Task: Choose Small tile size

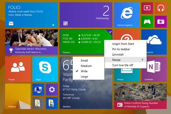Action: pos(88,61)
